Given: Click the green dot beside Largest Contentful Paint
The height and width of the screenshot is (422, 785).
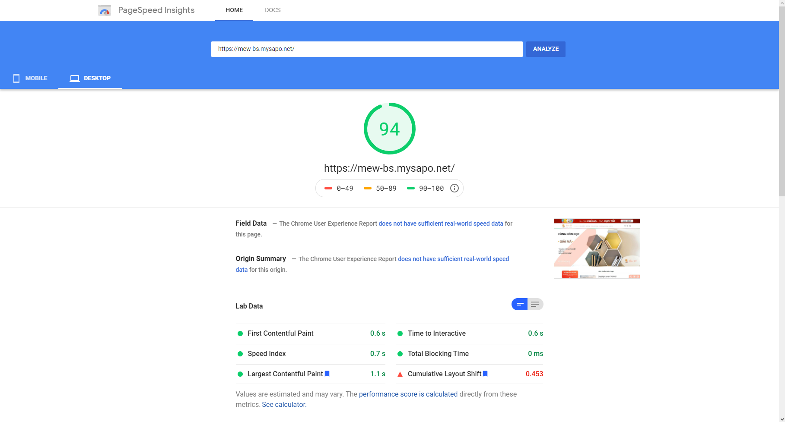Looking at the screenshot, I should [240, 374].
